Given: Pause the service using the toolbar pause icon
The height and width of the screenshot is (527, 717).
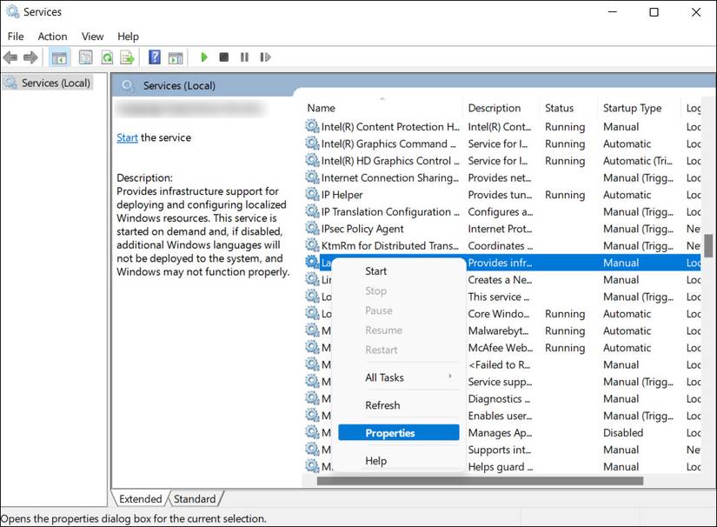Looking at the screenshot, I should 244,57.
